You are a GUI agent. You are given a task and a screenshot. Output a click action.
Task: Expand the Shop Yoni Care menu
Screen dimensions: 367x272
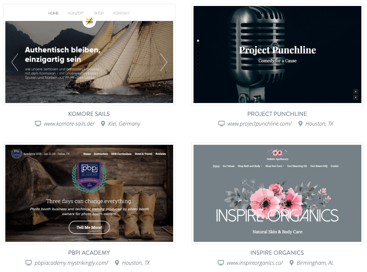[x=274, y=166]
